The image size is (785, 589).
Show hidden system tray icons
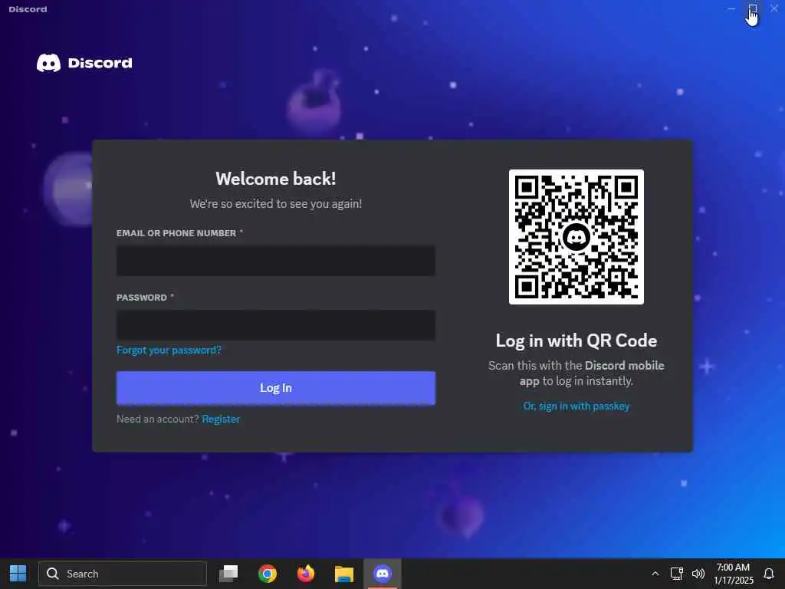tap(655, 574)
